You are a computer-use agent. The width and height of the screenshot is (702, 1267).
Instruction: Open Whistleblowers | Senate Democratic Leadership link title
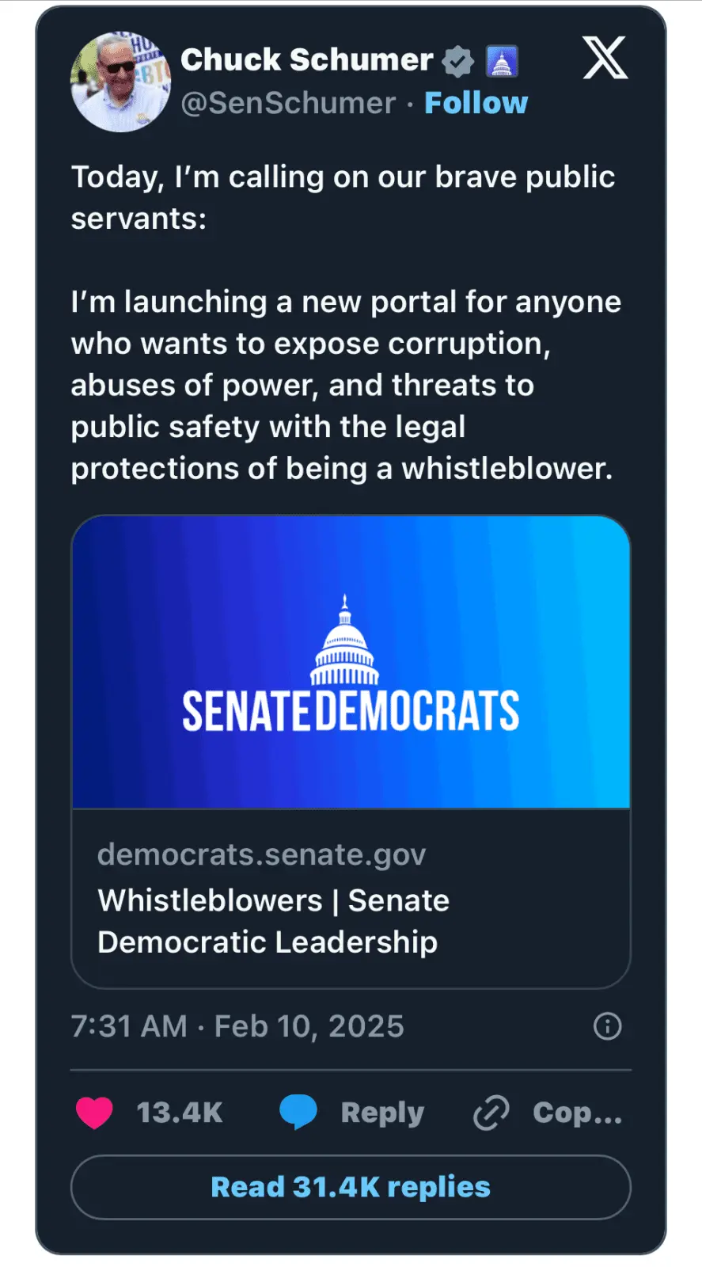[273, 921]
